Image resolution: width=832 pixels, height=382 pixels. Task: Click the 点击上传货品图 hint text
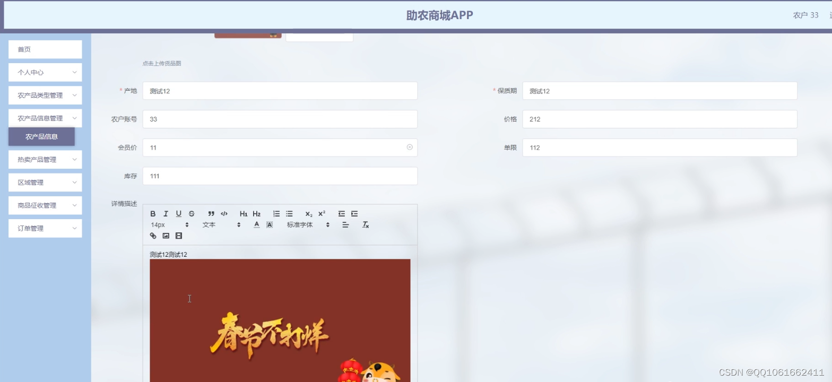coord(162,63)
